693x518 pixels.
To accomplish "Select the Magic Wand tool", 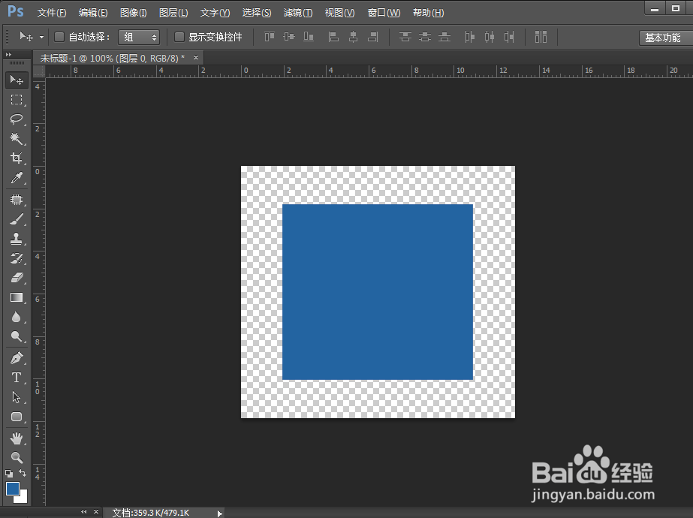I will [17, 138].
